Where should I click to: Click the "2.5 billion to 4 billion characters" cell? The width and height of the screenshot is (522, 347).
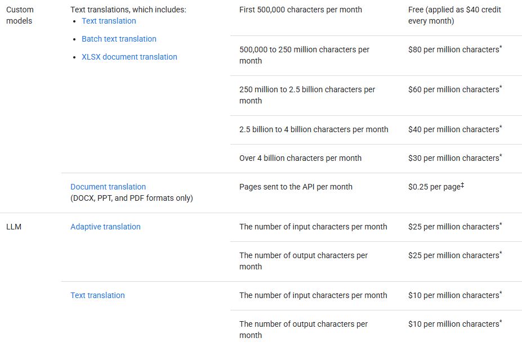[314, 129]
